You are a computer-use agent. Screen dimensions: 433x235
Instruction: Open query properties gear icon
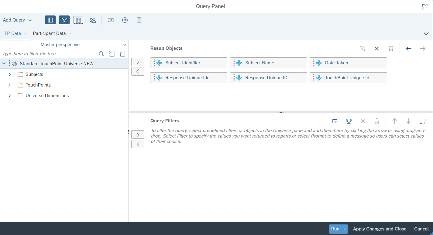[125, 20]
